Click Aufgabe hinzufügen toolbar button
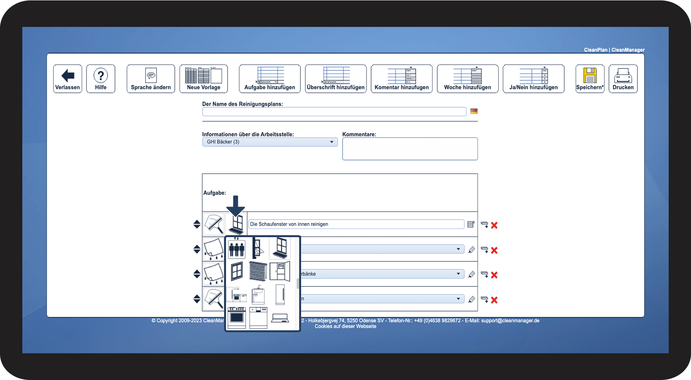This screenshot has width=691, height=380. coord(270,79)
